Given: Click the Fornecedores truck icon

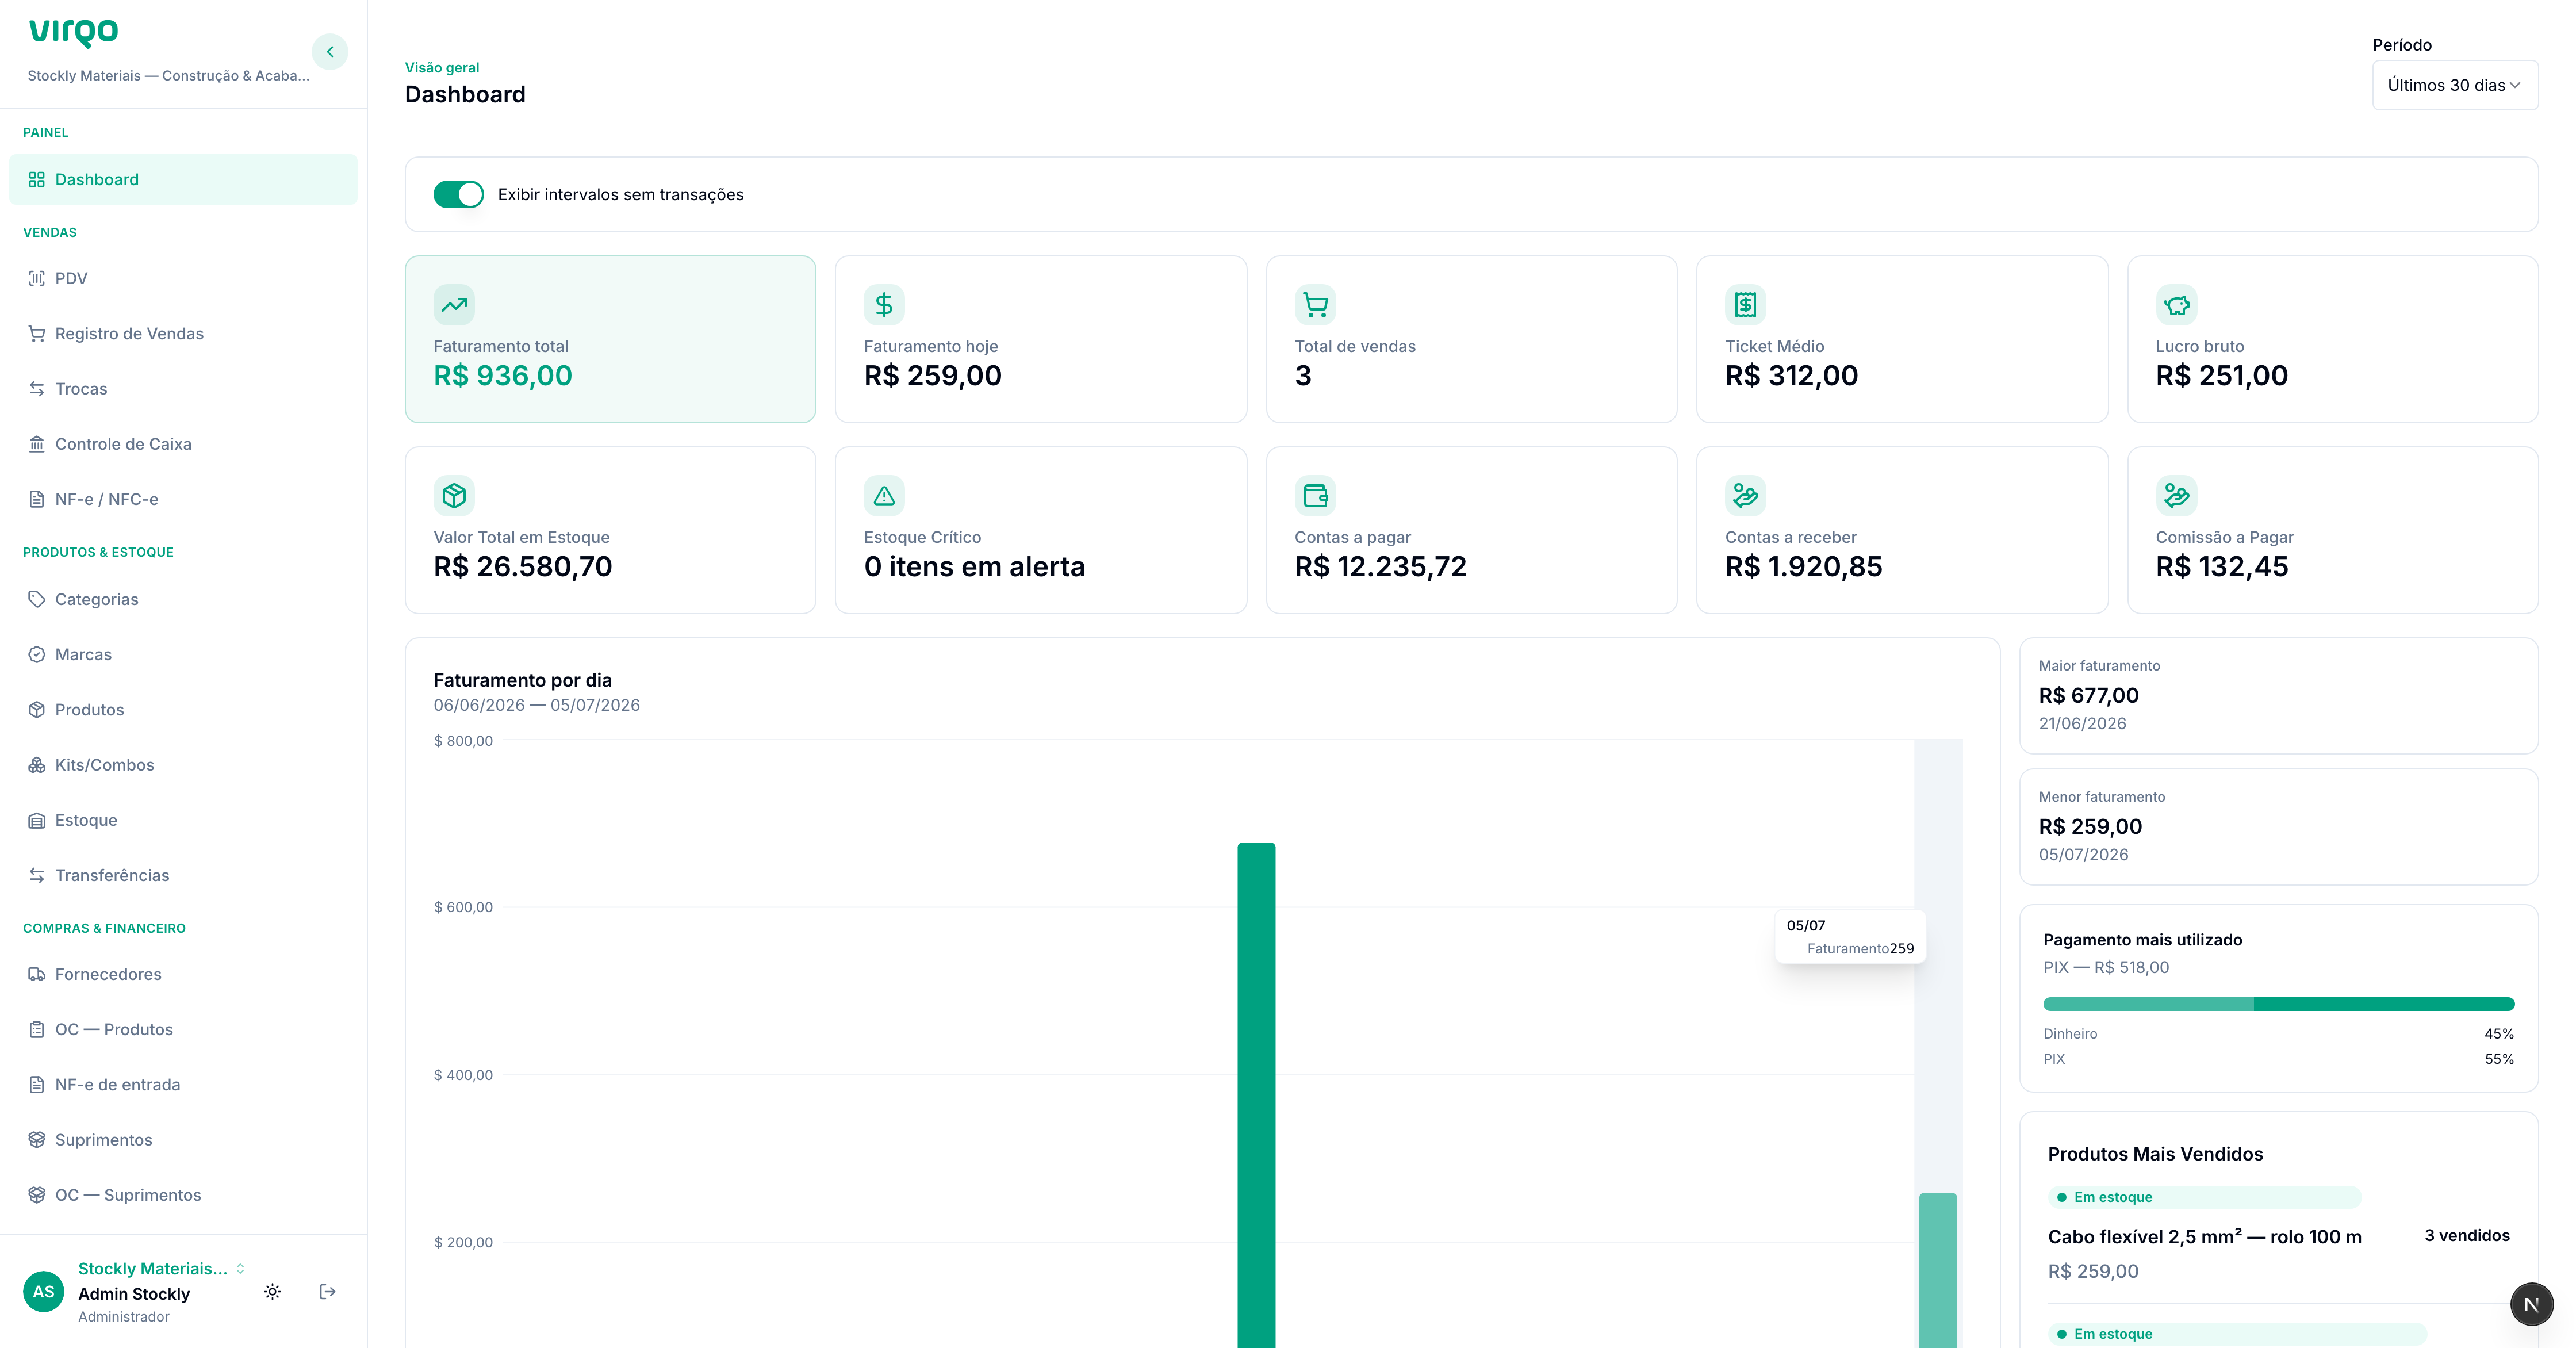Looking at the screenshot, I should pyautogui.click(x=37, y=974).
